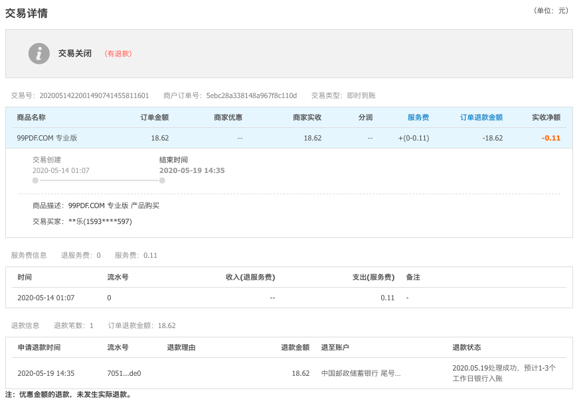
Task: Click the 申请退款时间 column header
Action: click(39, 348)
